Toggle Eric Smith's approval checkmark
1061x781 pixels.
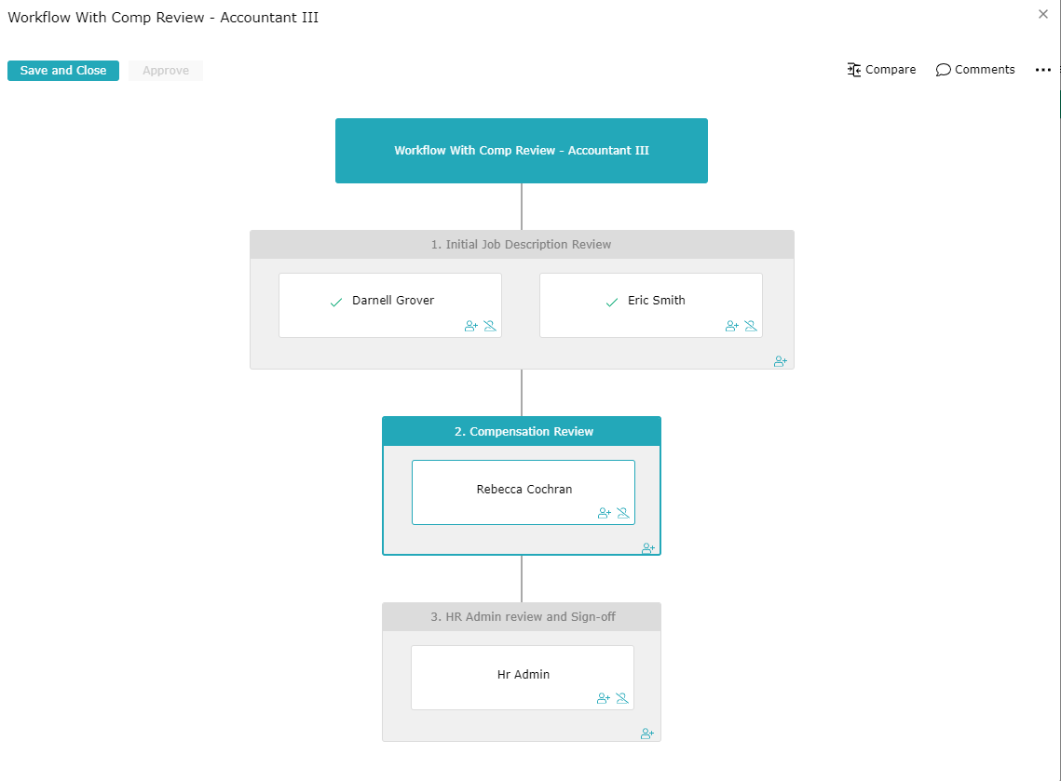coord(611,301)
